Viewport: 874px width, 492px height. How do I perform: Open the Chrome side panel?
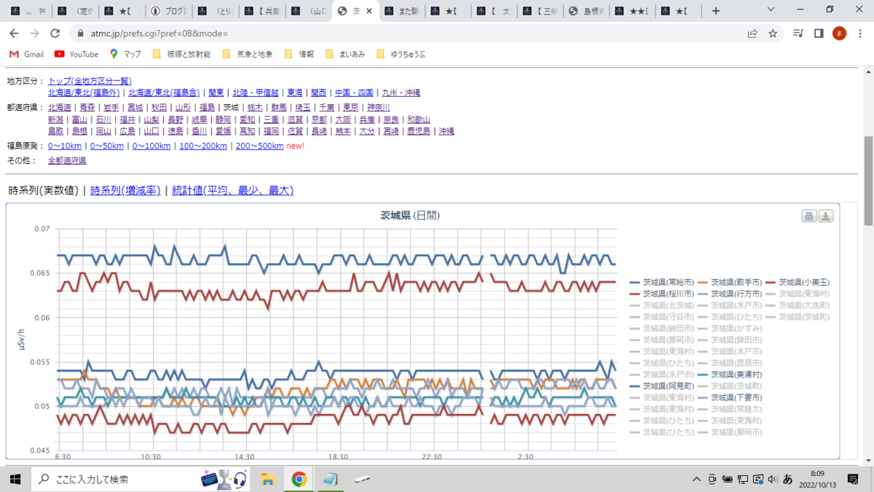(819, 34)
